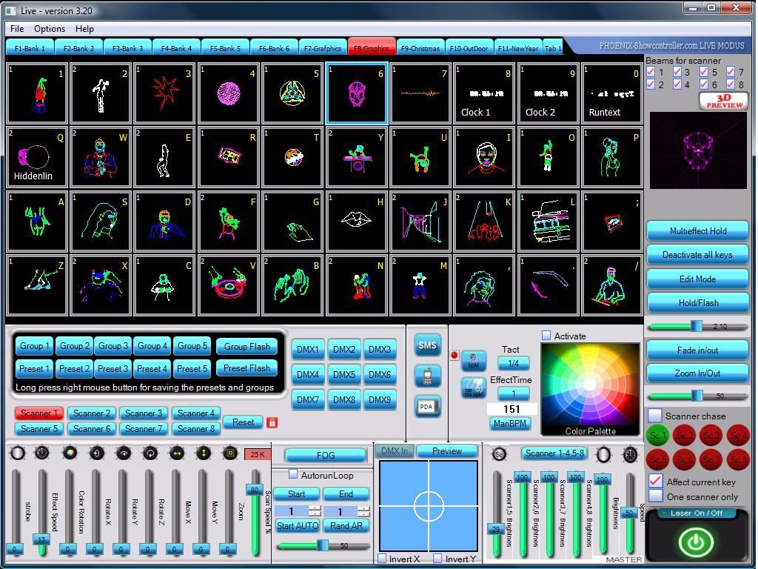Open the File menu

click(17, 29)
